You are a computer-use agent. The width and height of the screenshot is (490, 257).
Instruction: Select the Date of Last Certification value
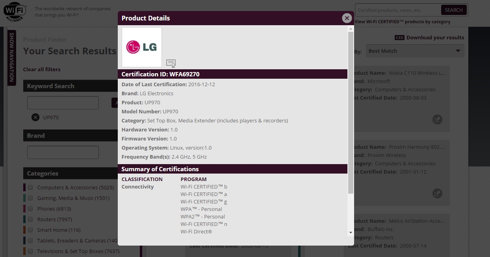click(x=202, y=84)
